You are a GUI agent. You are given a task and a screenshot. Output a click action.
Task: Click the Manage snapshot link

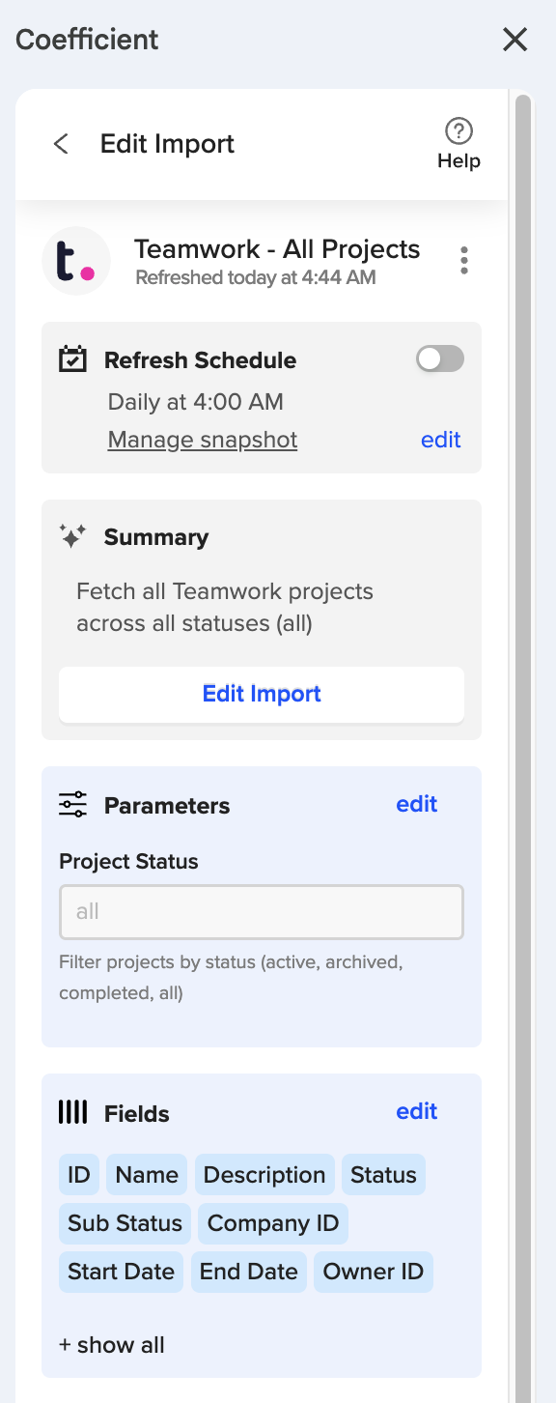(x=203, y=440)
